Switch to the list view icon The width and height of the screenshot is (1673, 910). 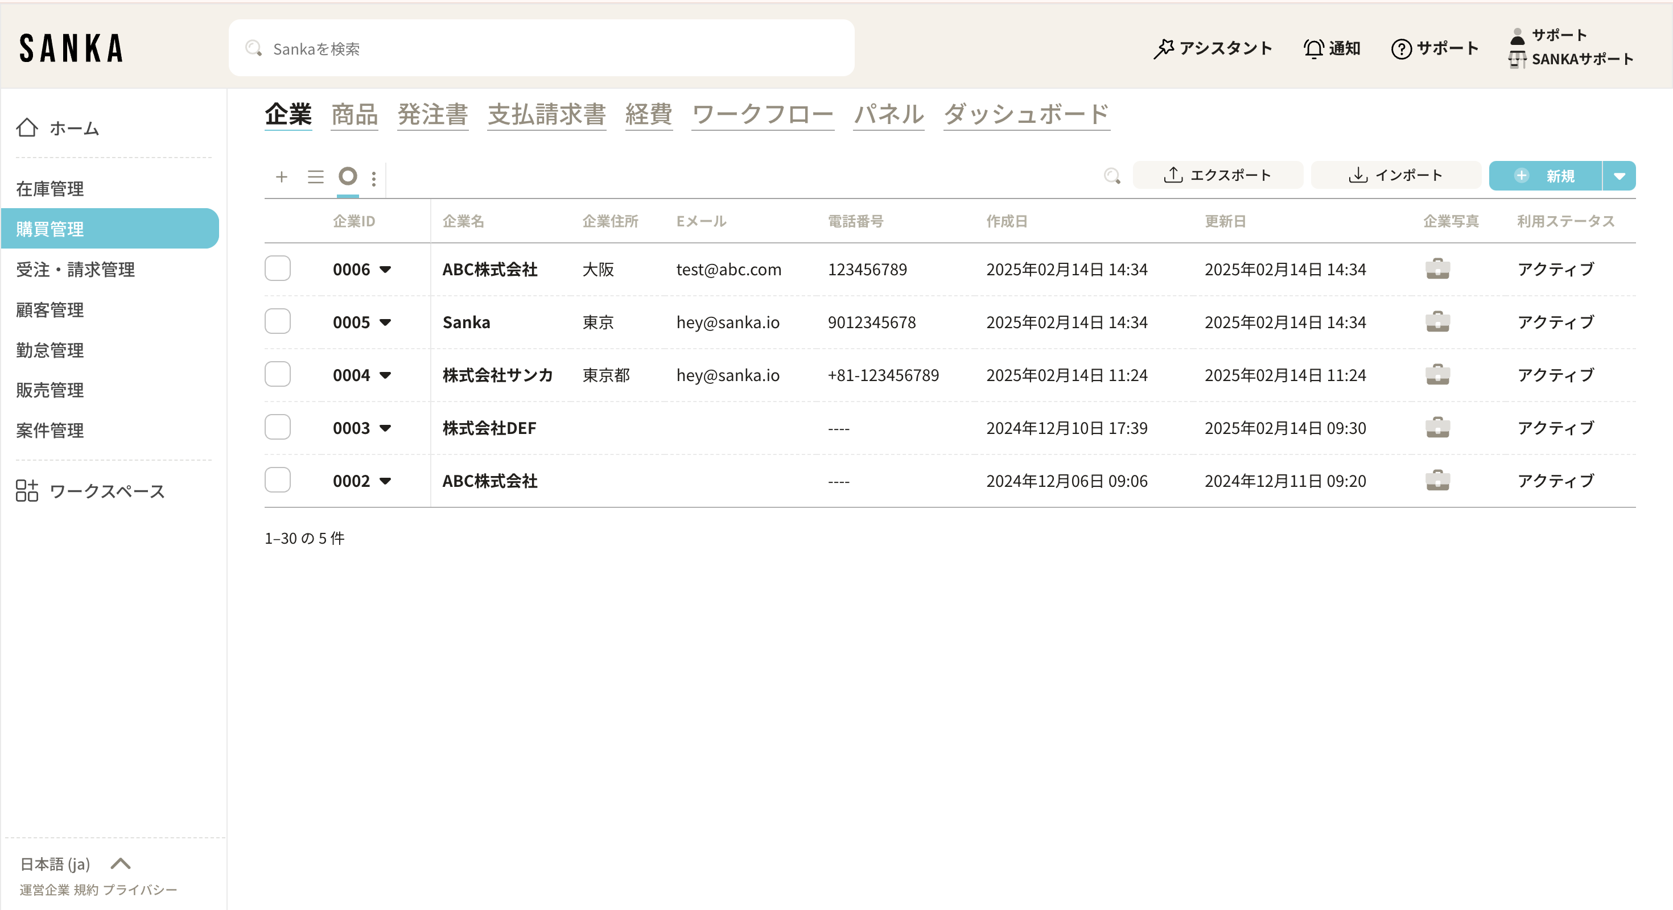[x=316, y=176]
